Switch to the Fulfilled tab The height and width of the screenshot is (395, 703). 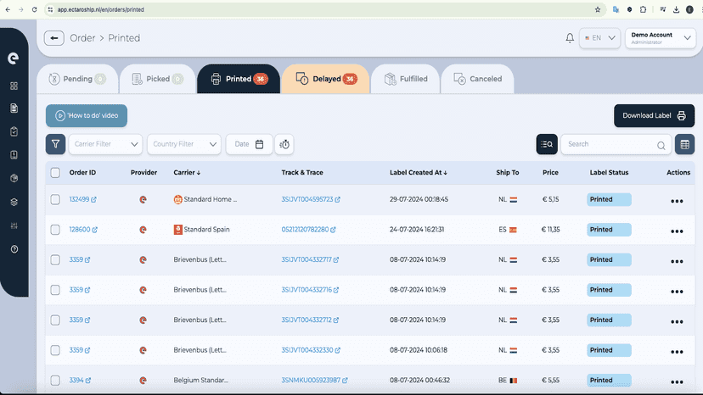[x=405, y=79]
